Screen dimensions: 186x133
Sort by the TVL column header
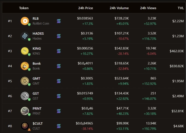(x=181, y=8)
